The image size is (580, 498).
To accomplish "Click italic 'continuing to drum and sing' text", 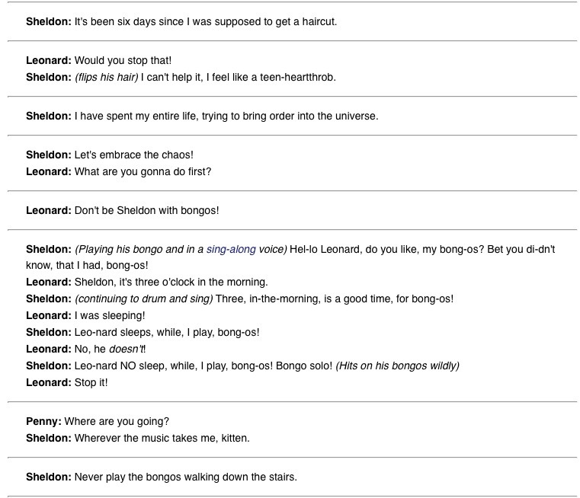I will 144,299.
